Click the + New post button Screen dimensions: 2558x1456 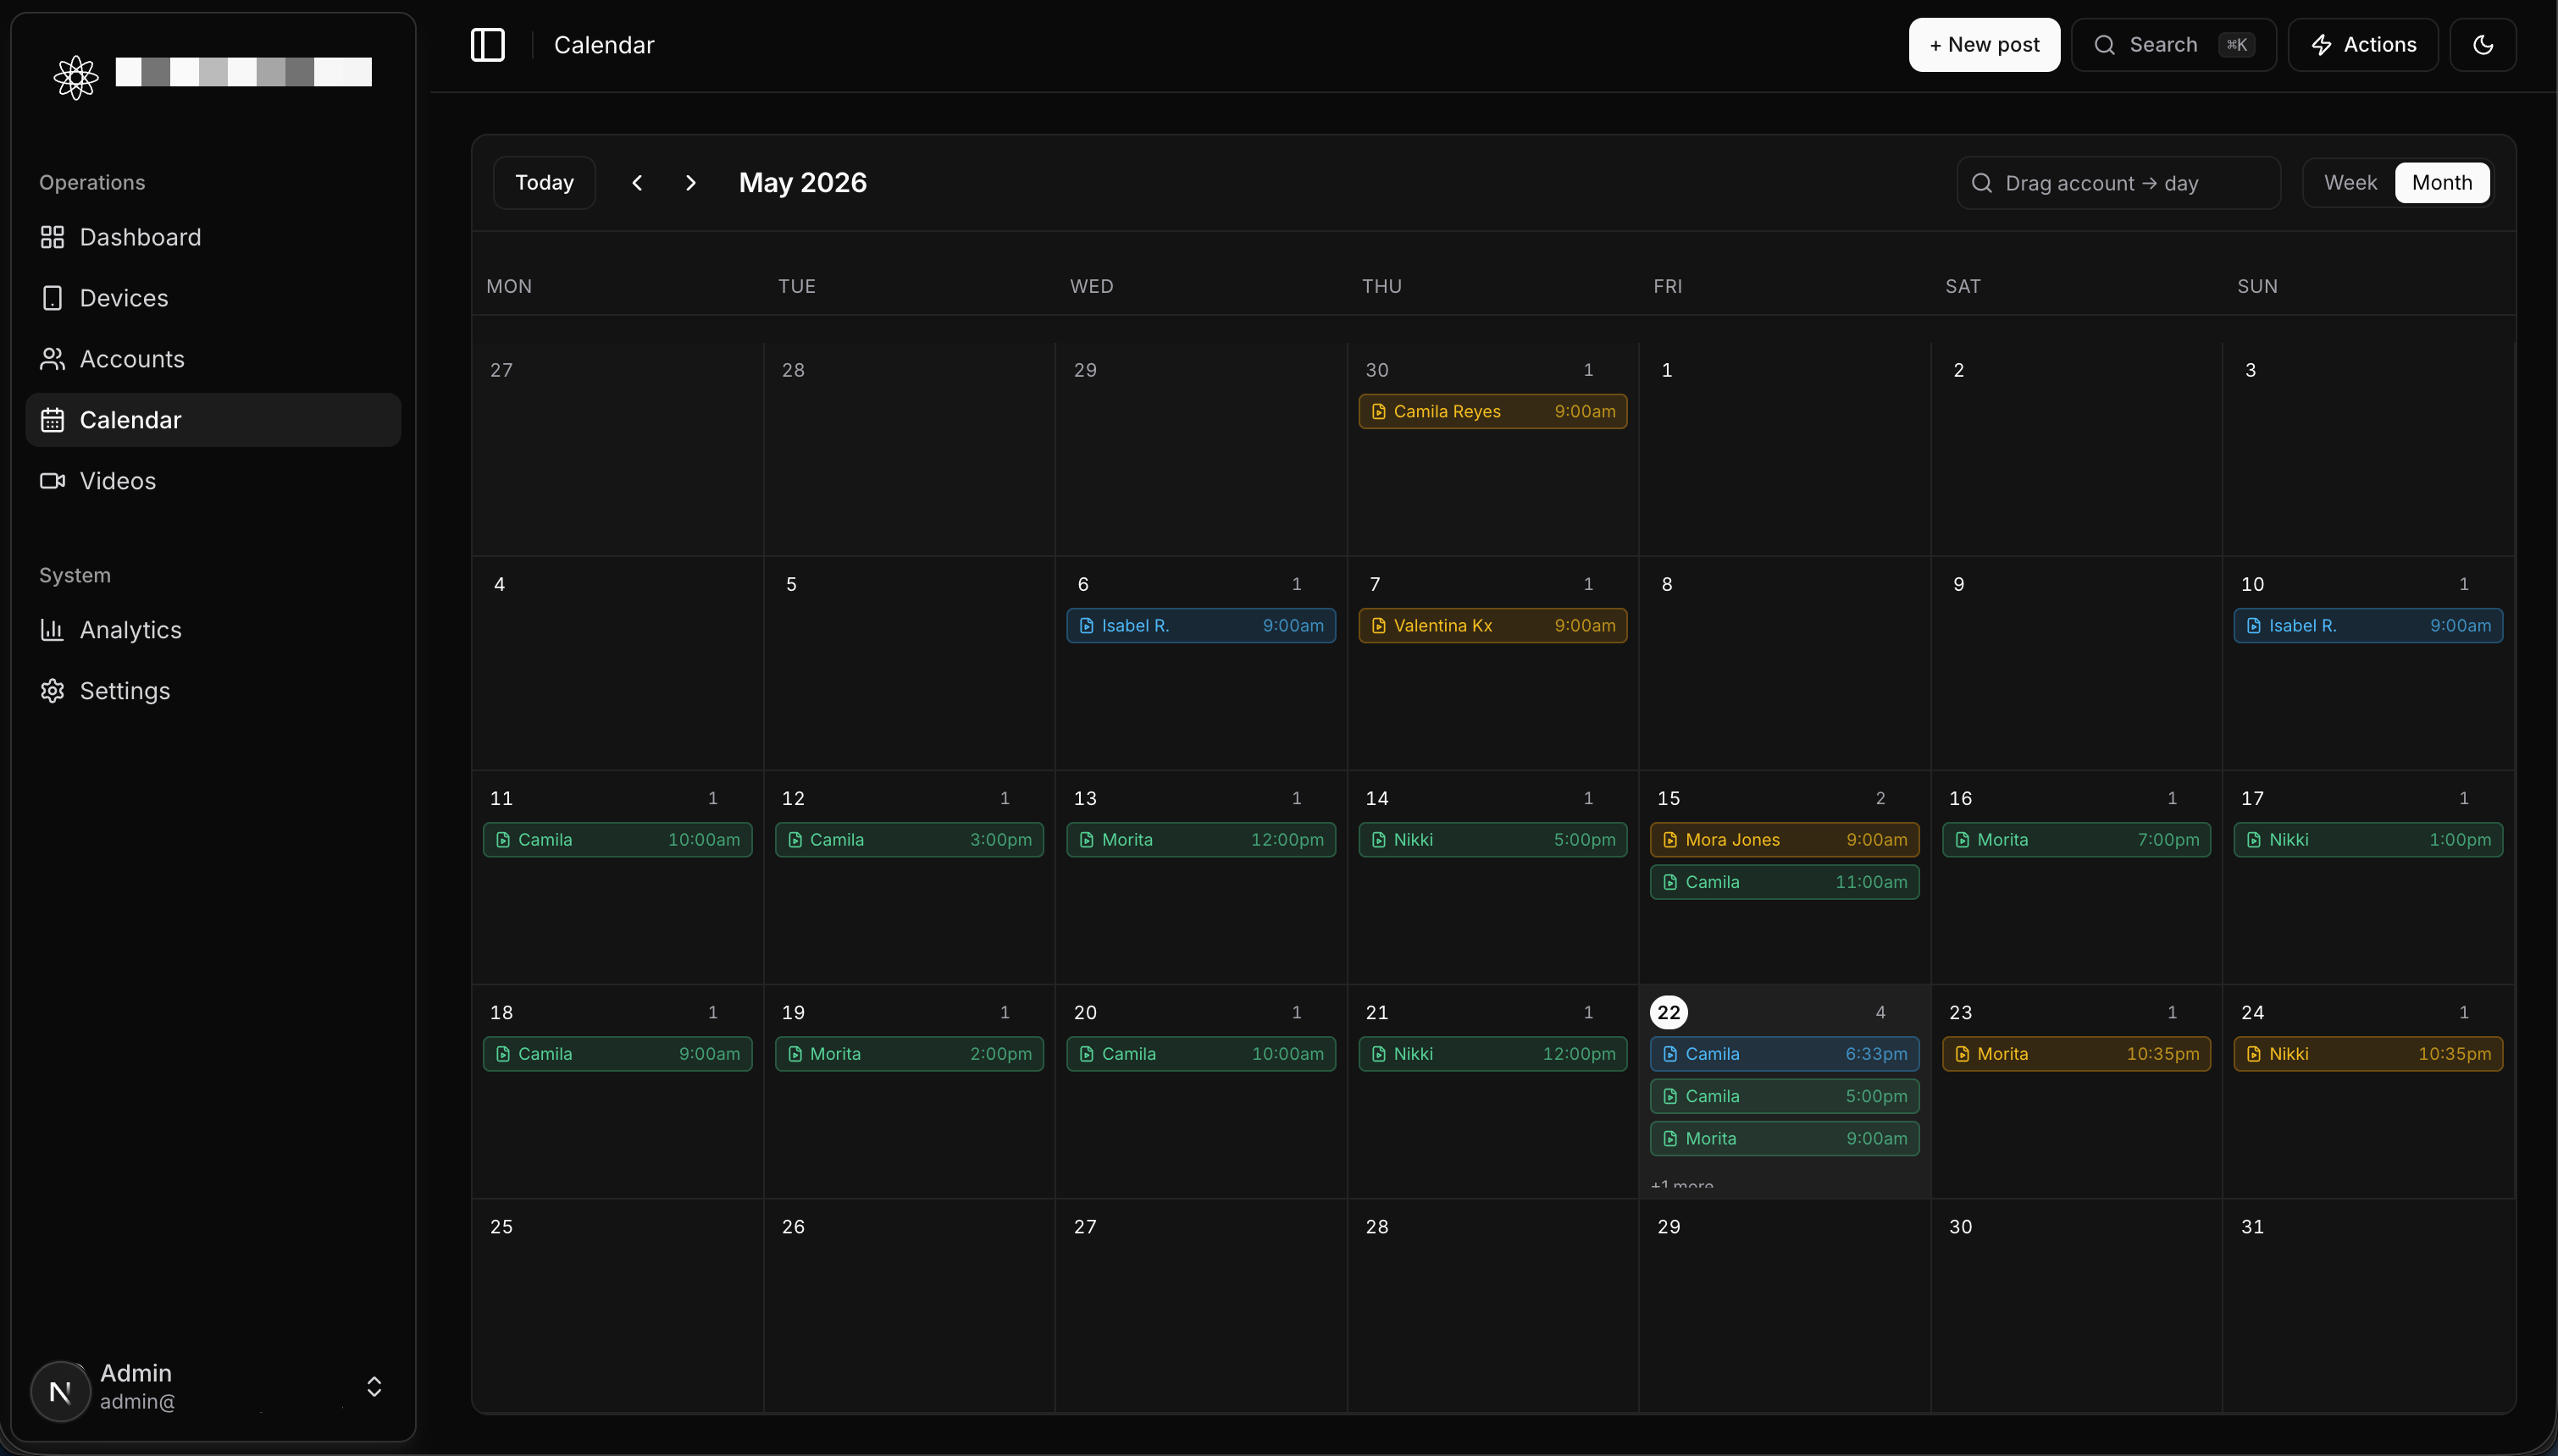click(1984, 45)
